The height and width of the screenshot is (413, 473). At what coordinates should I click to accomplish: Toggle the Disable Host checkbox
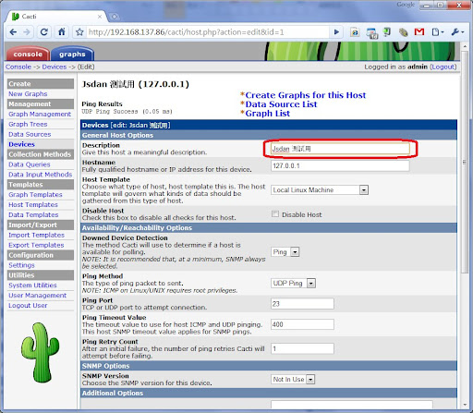275,213
